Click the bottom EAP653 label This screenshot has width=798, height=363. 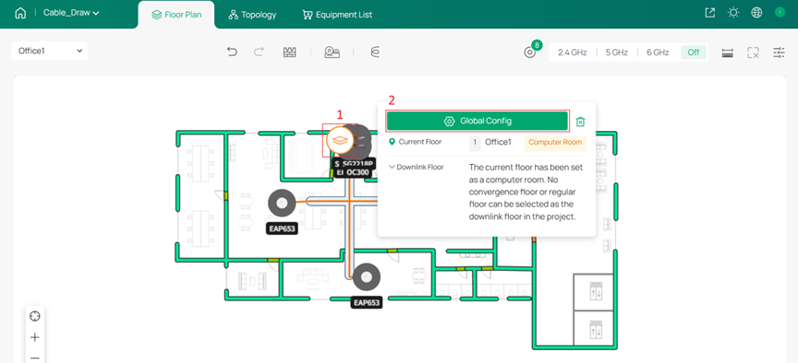(x=367, y=303)
